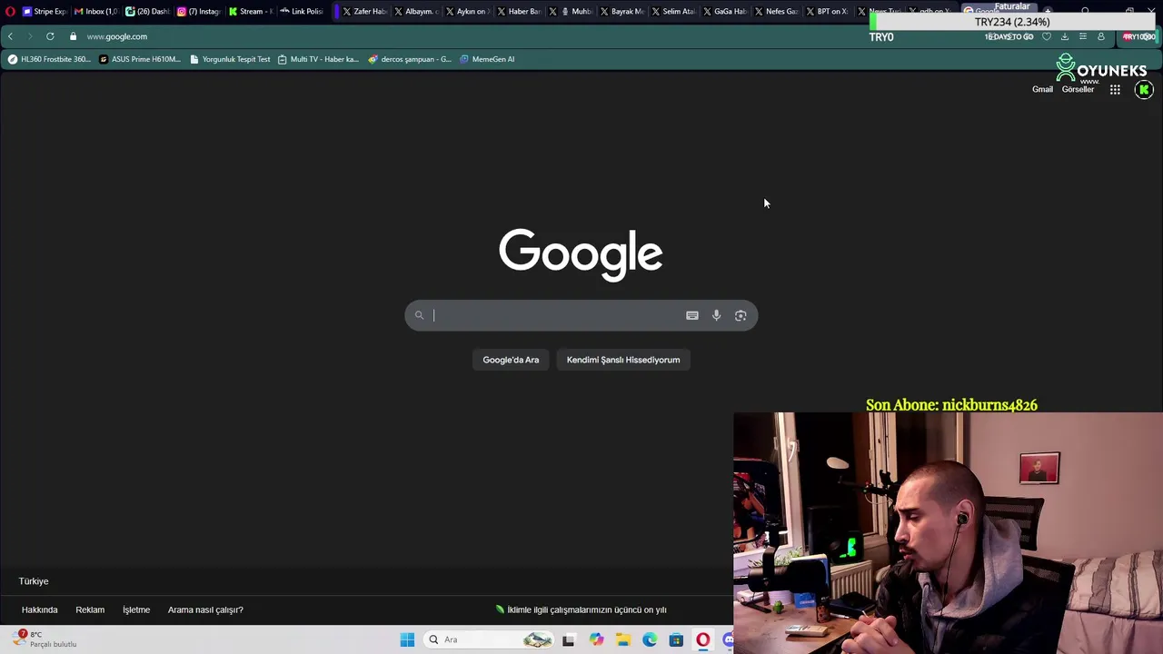Screen dimensions: 1163x654
Task: Switch to the Link Polisi tab
Action: tap(302, 11)
